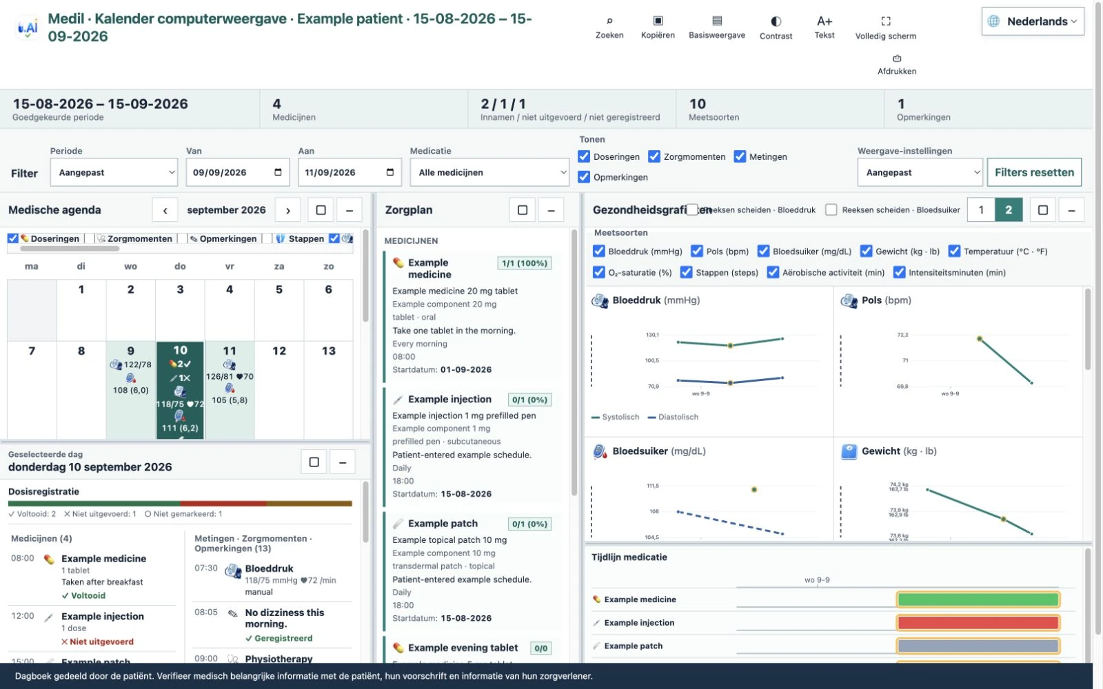Click the Aan date field 11/09/2026
This screenshot has height=689, width=1103.
350,172
